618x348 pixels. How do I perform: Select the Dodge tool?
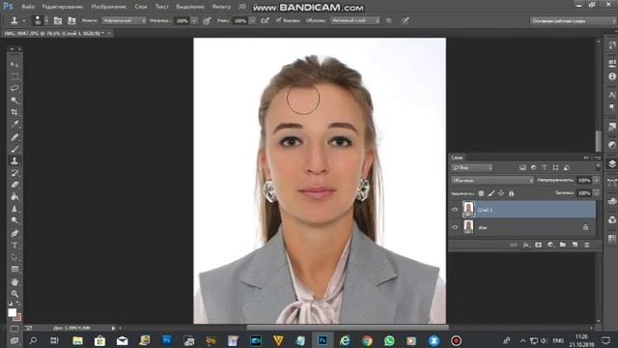tap(14, 220)
